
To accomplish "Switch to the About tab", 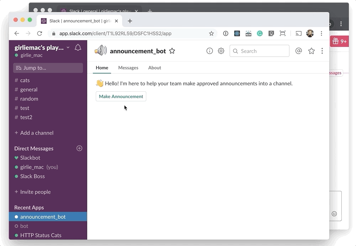I will point(155,68).
